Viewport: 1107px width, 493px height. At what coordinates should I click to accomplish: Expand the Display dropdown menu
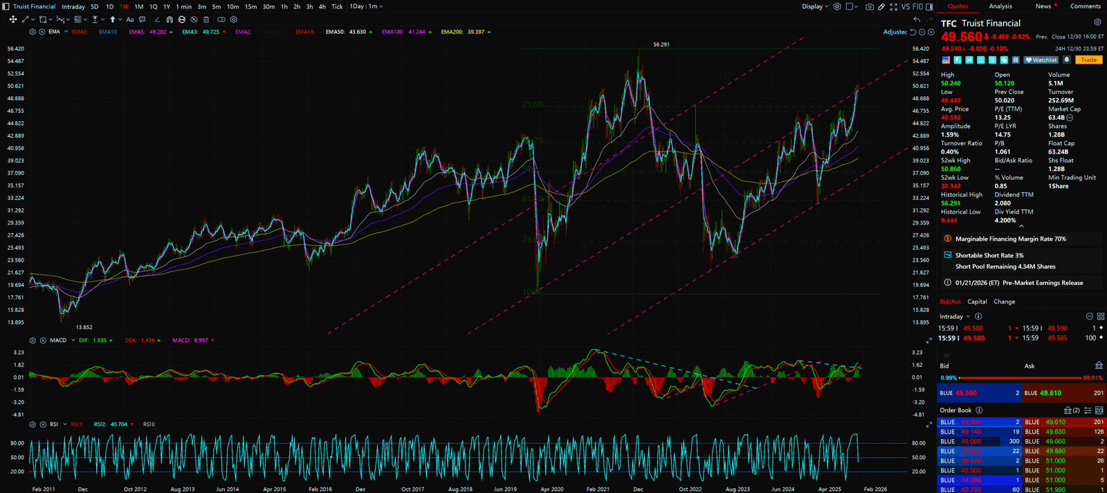pyautogui.click(x=815, y=7)
